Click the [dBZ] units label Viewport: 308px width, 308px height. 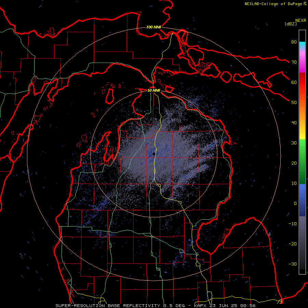291,24
